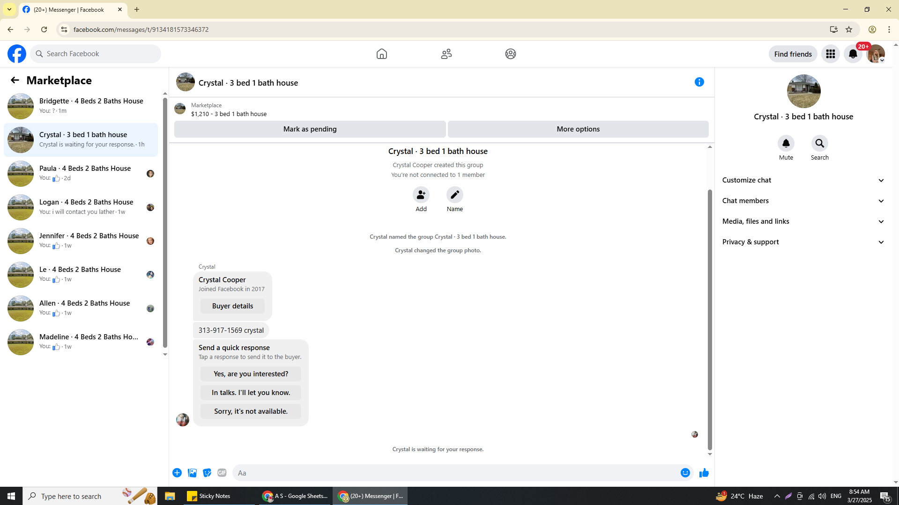Open the listing thumbnail in right panel
This screenshot has height=505, width=899.
(x=803, y=91)
